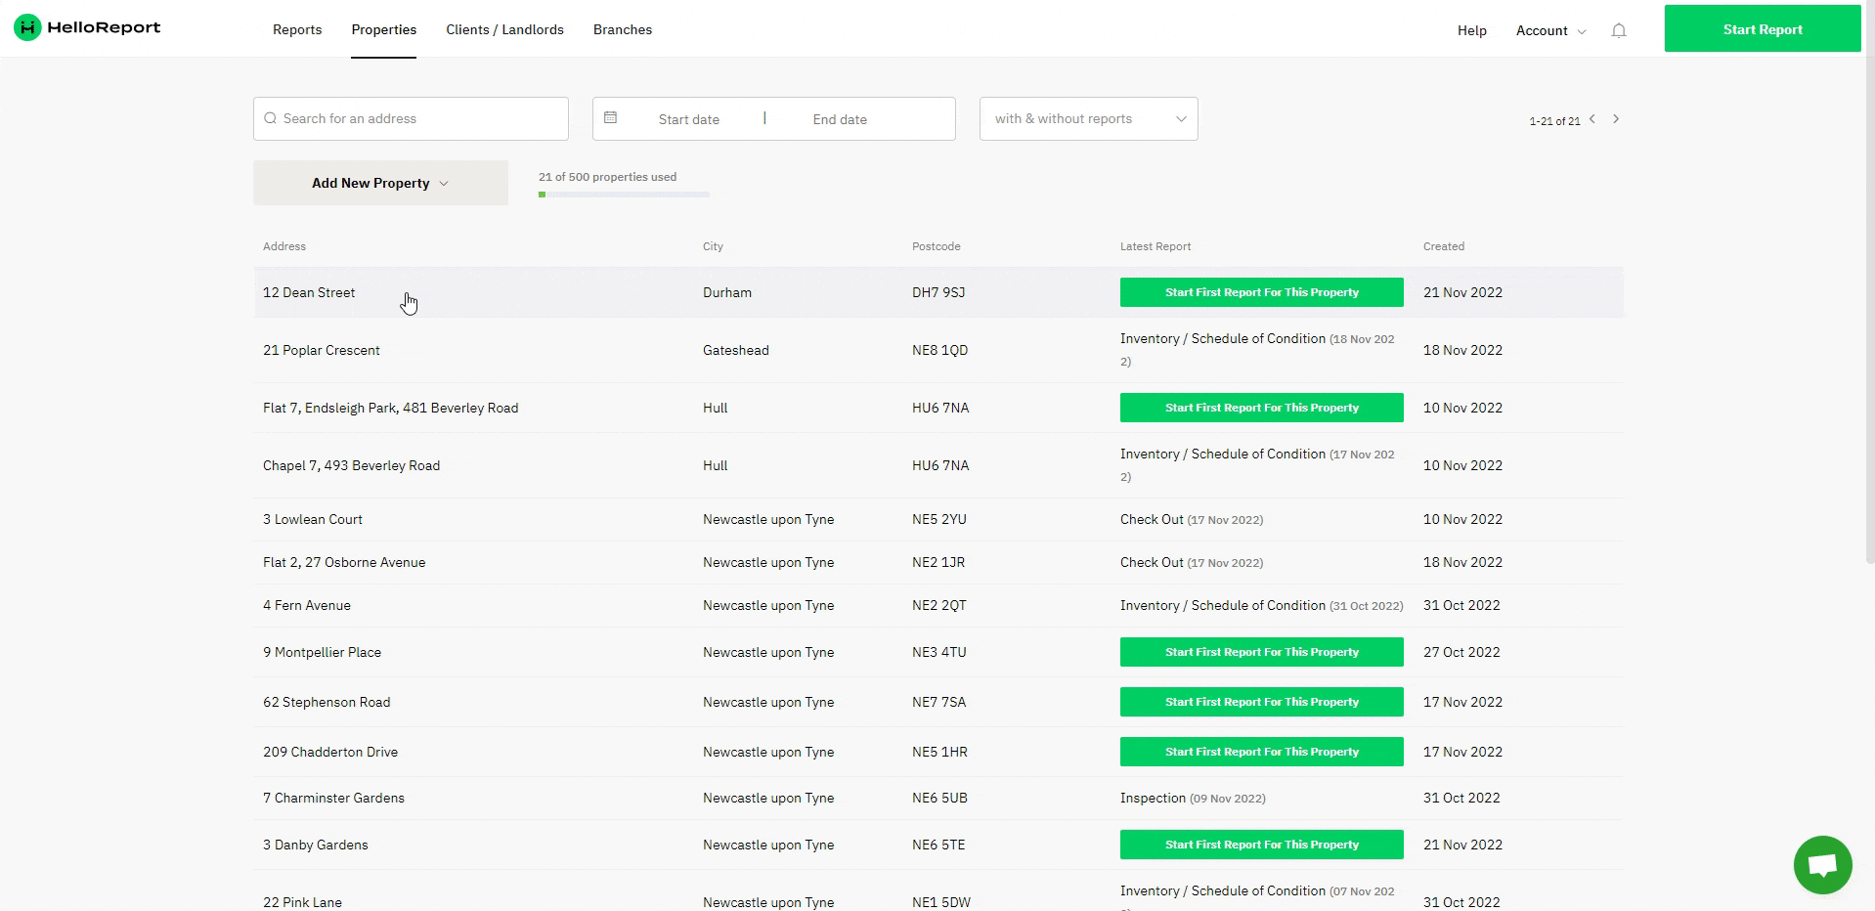Click the search magnifier icon
The height and width of the screenshot is (911, 1875).
pyautogui.click(x=271, y=118)
